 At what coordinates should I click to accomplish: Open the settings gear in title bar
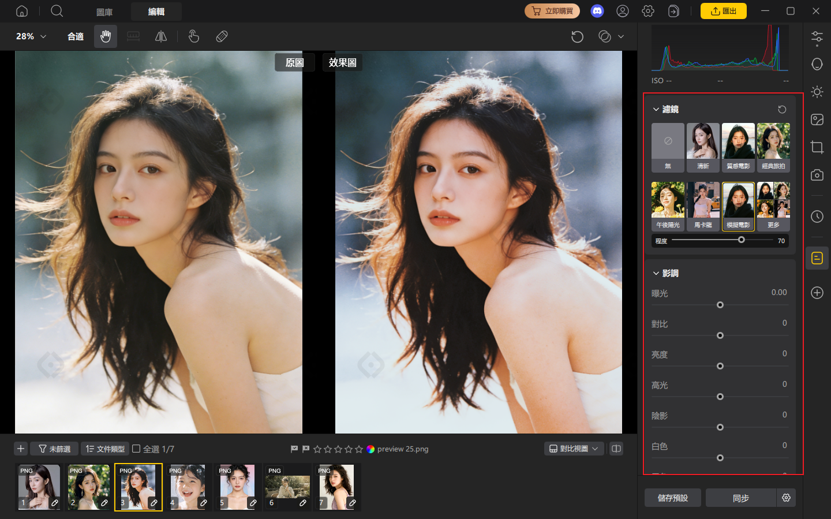point(648,11)
